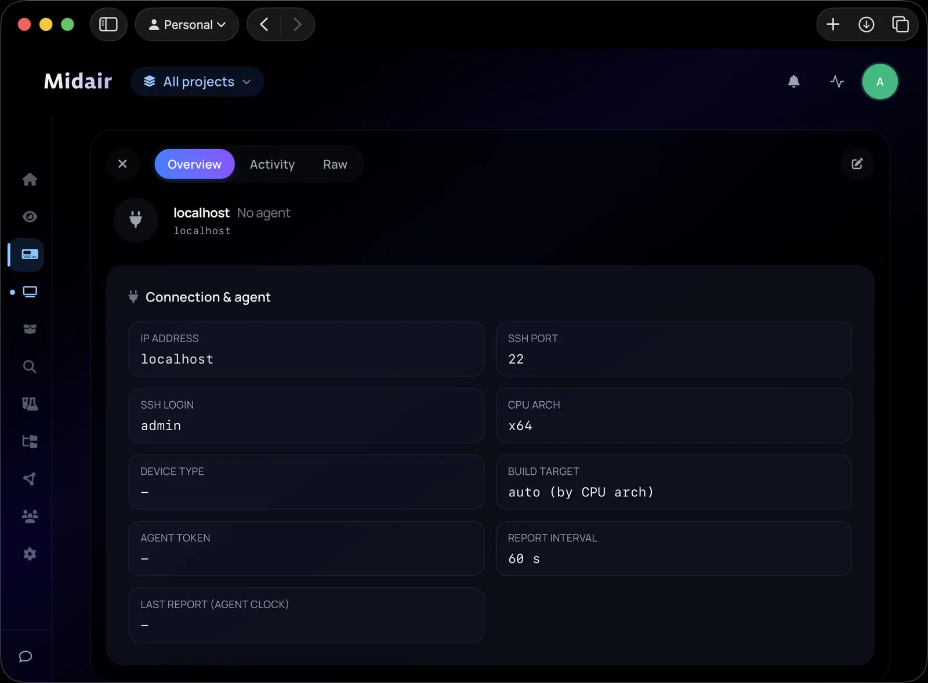The width and height of the screenshot is (928, 683).
Task: Expand the All projects selector
Action: click(197, 82)
